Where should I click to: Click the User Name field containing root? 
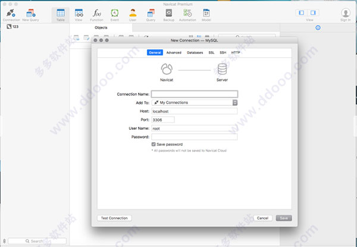pyautogui.click(x=195, y=129)
